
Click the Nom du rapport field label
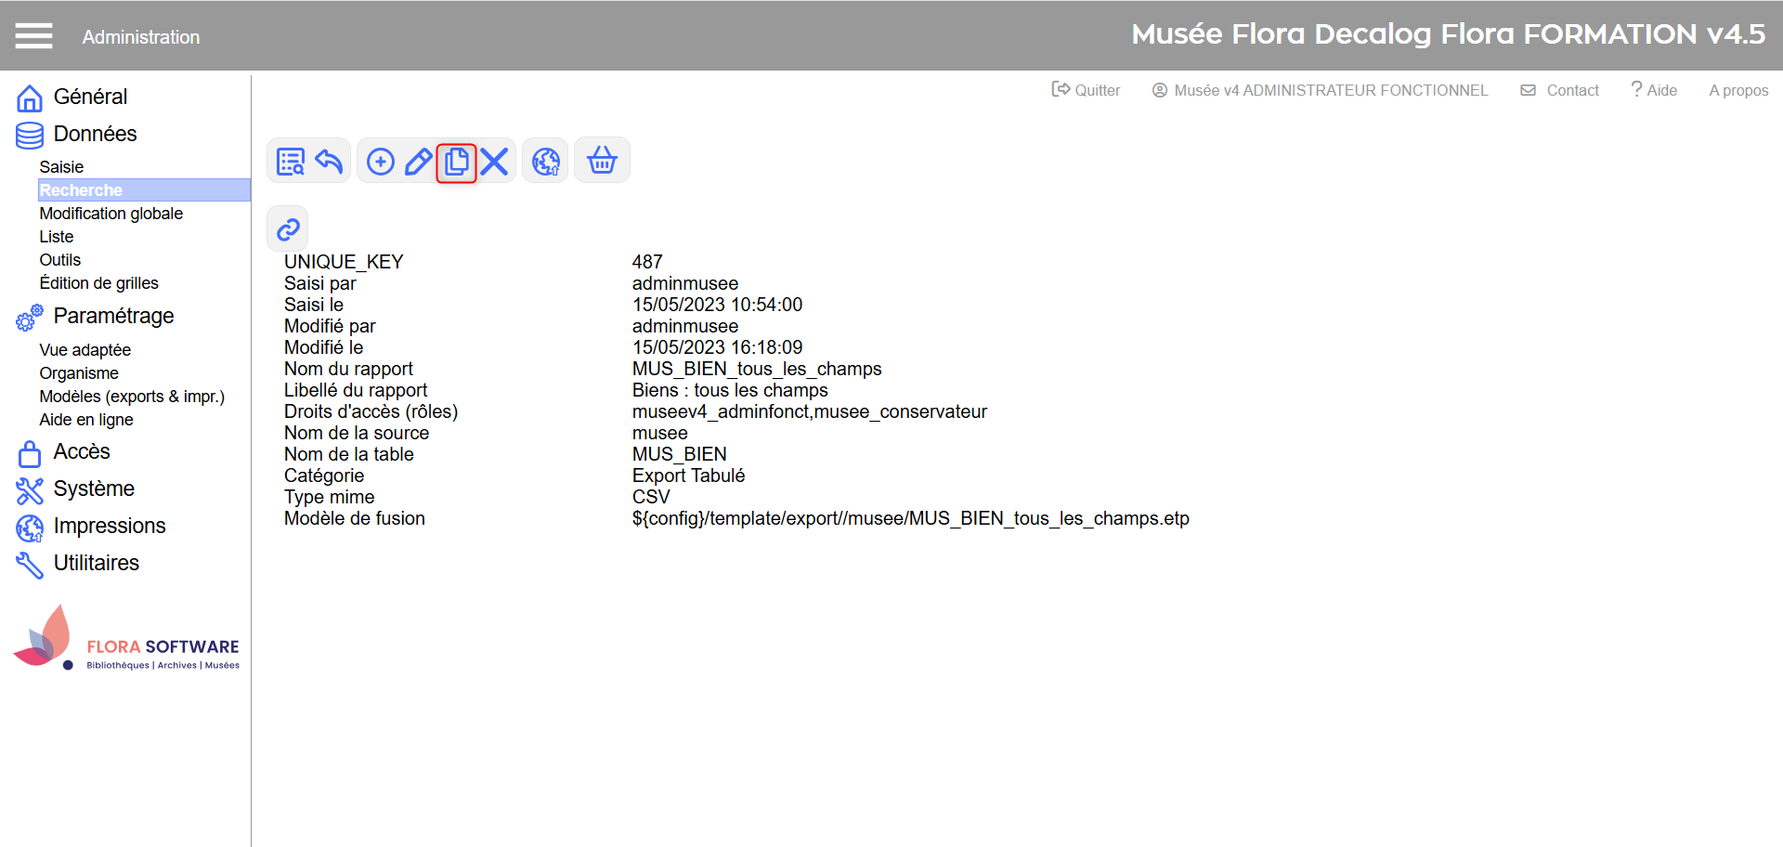[x=348, y=369]
